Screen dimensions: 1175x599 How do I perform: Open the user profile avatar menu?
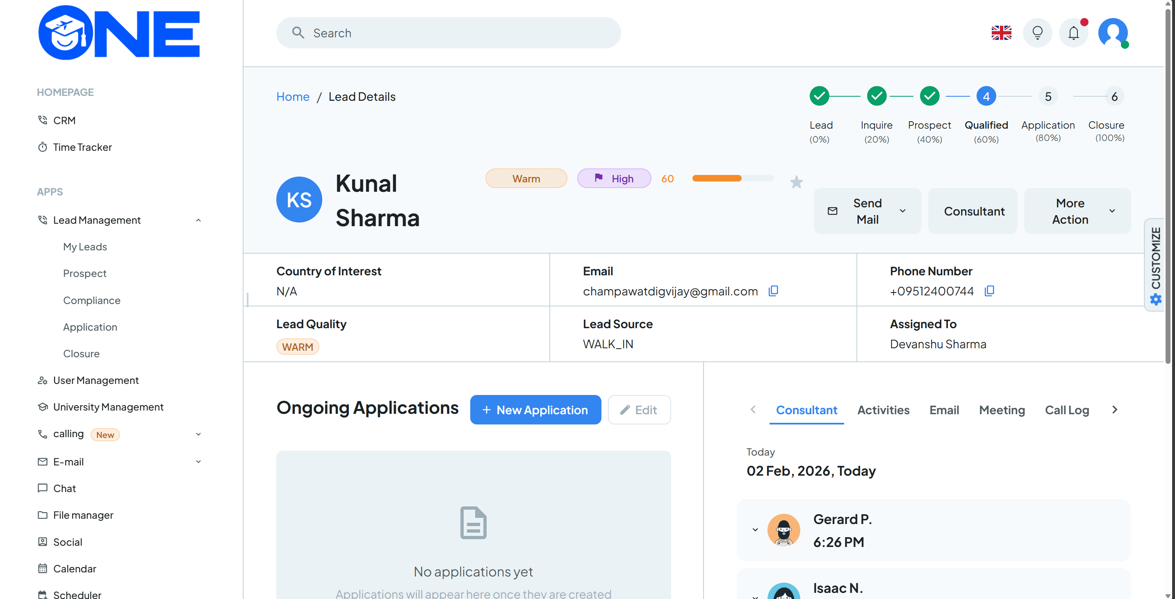[x=1113, y=33]
